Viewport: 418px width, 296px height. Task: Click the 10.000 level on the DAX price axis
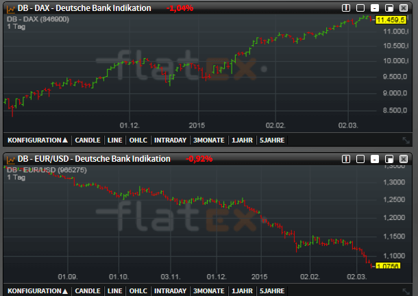click(x=395, y=61)
